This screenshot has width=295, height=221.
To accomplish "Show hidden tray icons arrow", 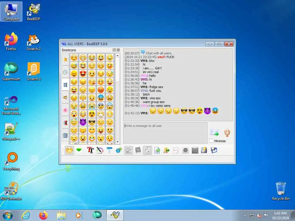I will 245,216.
